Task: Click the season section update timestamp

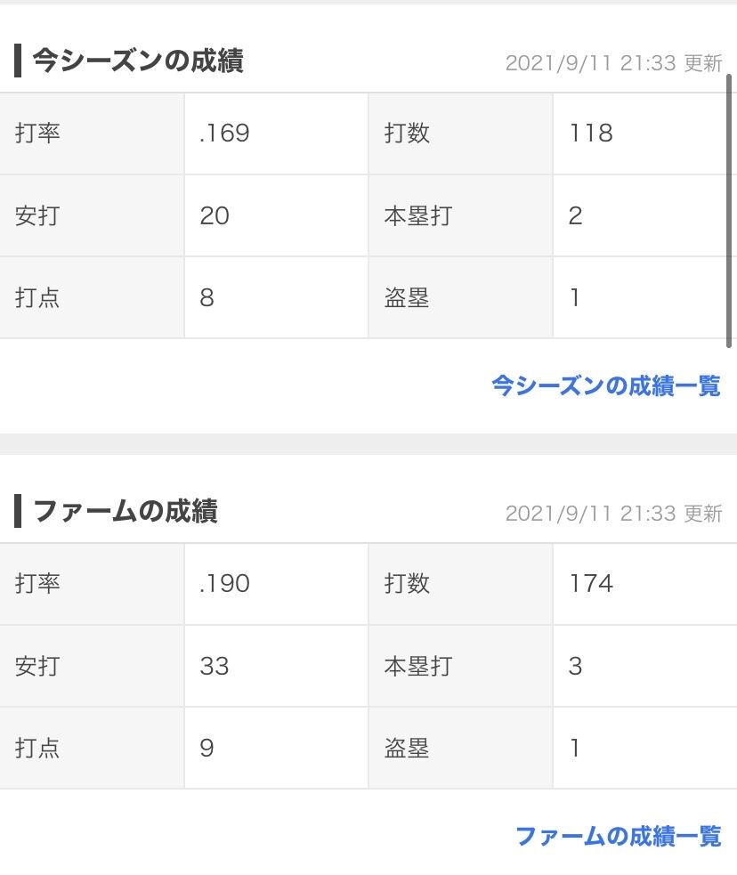Action: [613, 63]
